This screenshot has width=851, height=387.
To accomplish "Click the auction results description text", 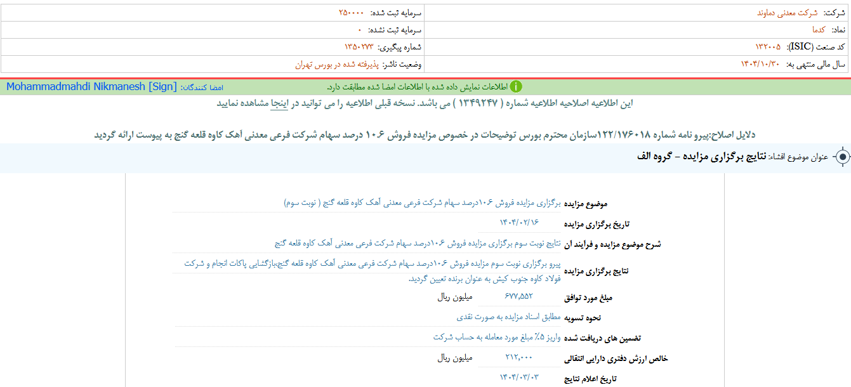I will click(x=373, y=271).
